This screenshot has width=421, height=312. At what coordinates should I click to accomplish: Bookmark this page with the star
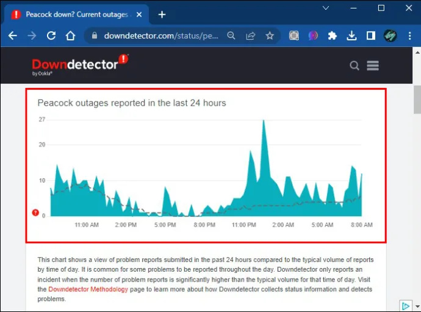click(x=270, y=35)
